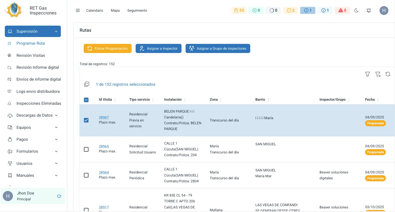Expand the Equipos menu

[x=33, y=127]
